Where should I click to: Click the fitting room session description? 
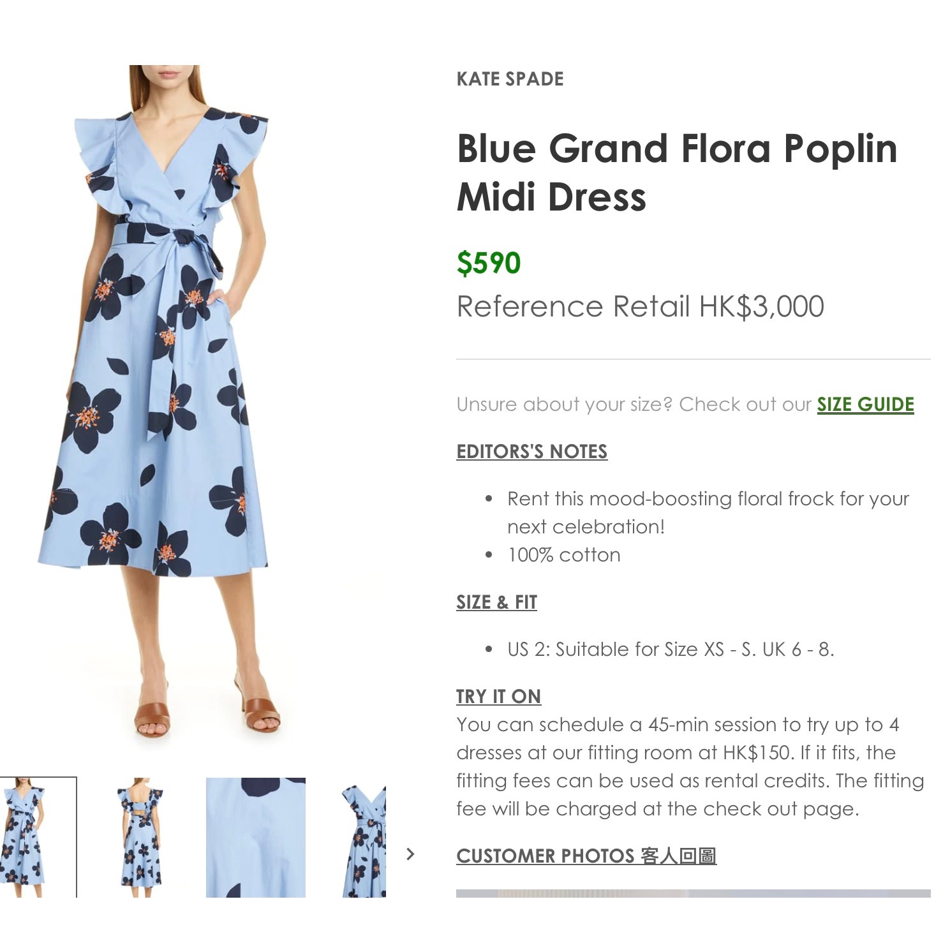(x=690, y=767)
